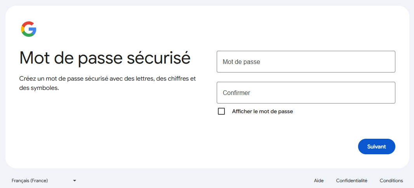Screen dimensions: 414x188
Task: Click the "Mot de passe sécurisé" heading
Action: (105, 58)
